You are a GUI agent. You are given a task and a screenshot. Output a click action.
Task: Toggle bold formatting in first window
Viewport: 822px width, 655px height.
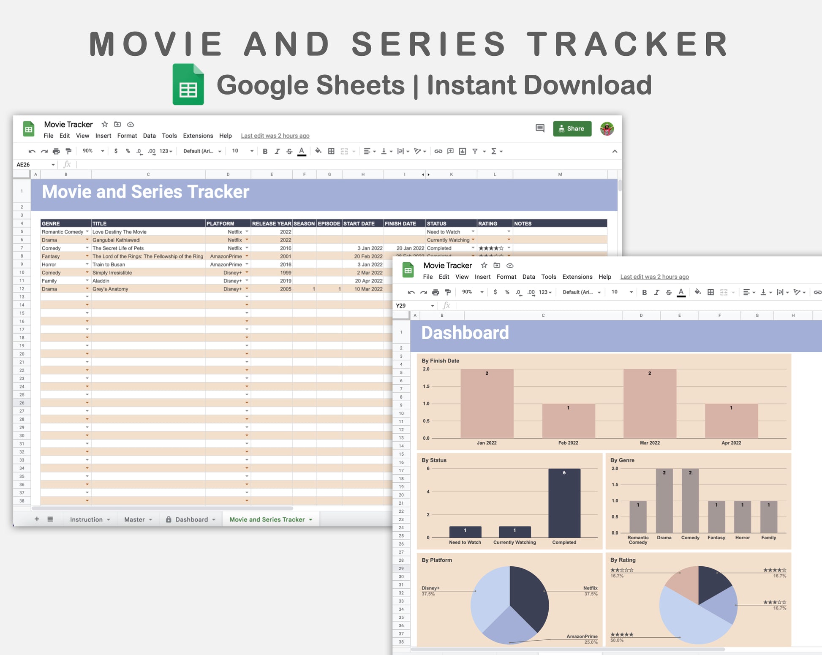(265, 151)
